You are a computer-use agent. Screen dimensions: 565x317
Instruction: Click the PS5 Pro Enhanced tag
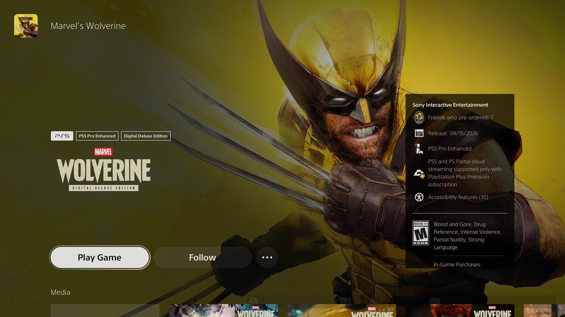click(97, 136)
